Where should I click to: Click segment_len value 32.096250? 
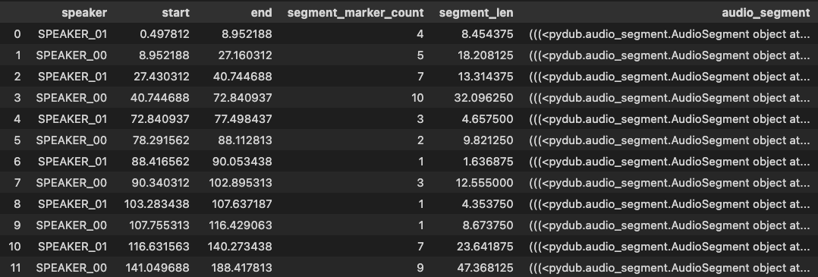pyautogui.click(x=484, y=98)
